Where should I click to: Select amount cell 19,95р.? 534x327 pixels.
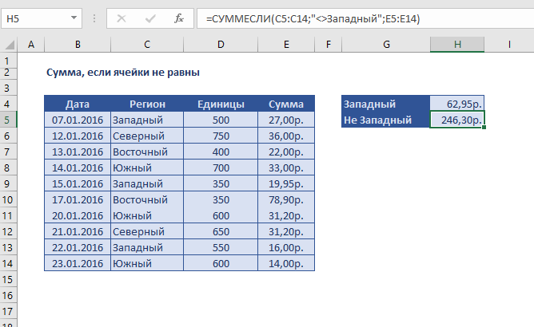coord(286,184)
